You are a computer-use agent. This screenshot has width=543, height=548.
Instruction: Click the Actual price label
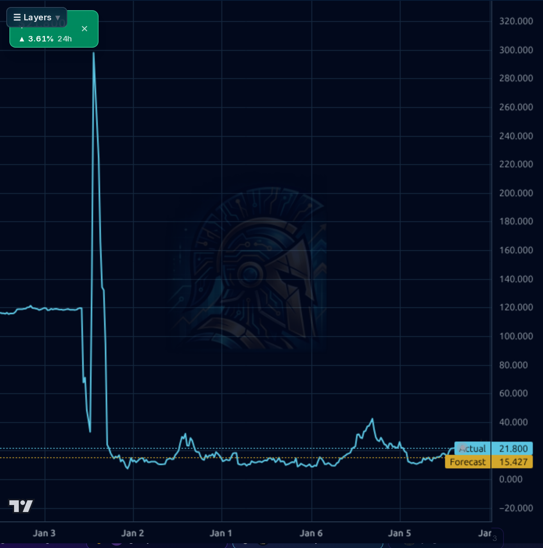pos(473,448)
